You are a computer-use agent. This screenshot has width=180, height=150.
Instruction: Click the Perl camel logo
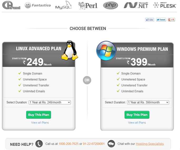coord(88,6)
